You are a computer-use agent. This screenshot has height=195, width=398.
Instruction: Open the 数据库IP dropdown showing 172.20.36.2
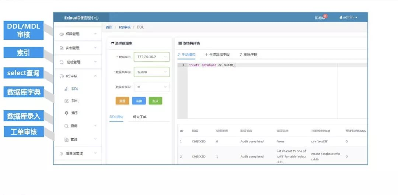[x=151, y=57]
